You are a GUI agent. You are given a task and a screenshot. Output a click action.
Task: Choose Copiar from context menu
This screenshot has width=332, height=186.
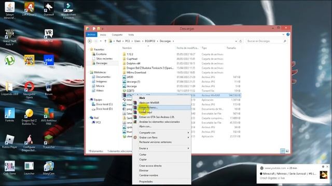click(x=161, y=160)
